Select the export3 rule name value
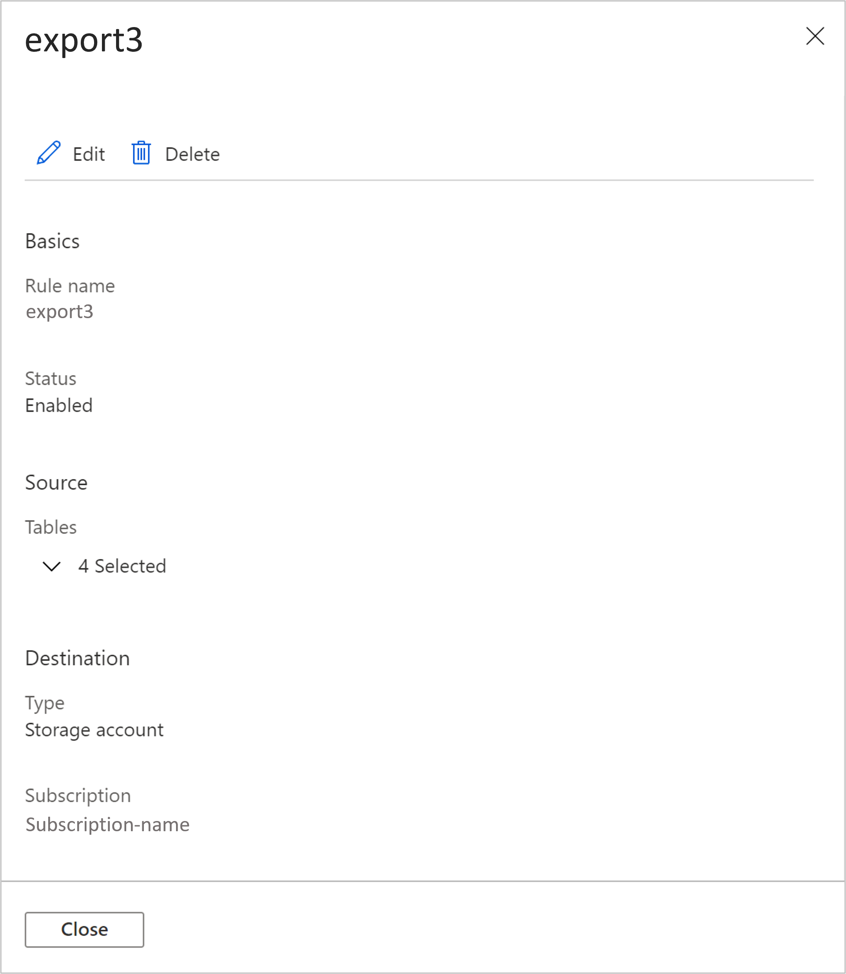This screenshot has width=846, height=974. click(x=60, y=312)
